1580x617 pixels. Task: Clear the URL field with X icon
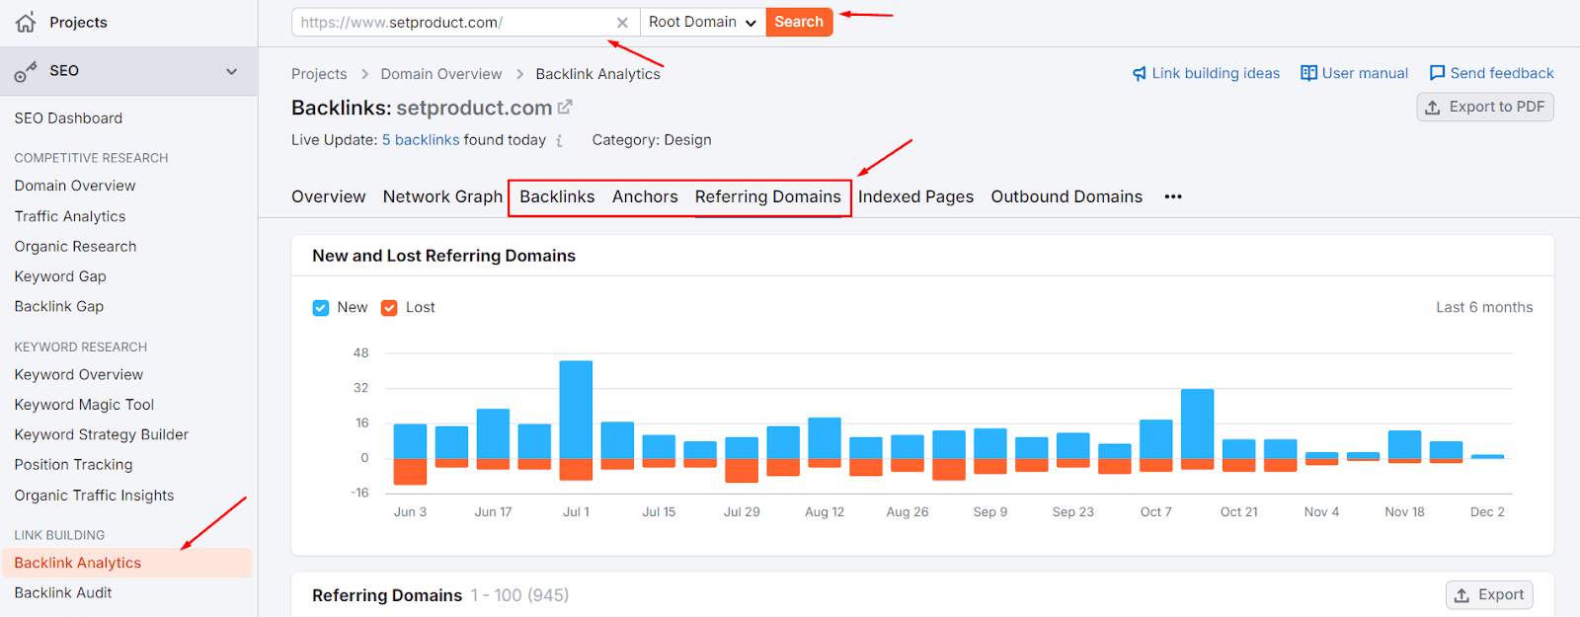point(622,23)
